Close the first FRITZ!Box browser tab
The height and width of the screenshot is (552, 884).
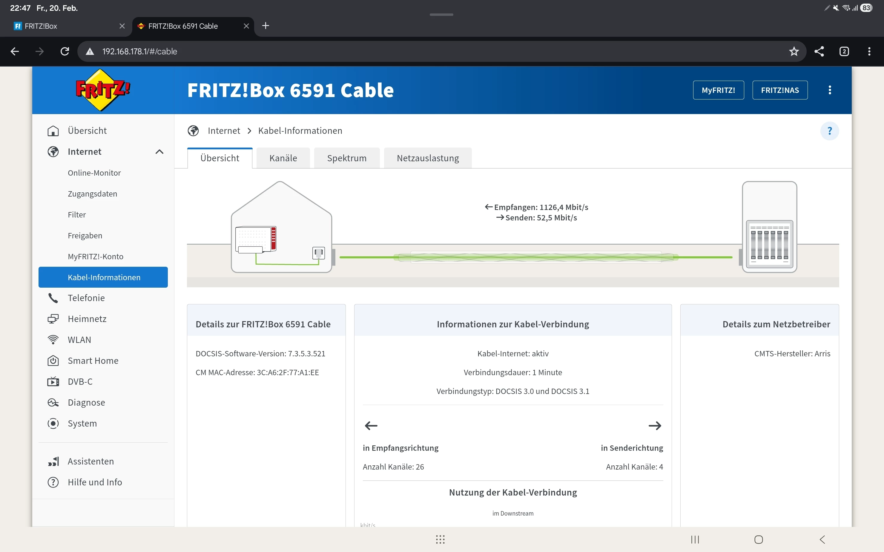coord(122,26)
